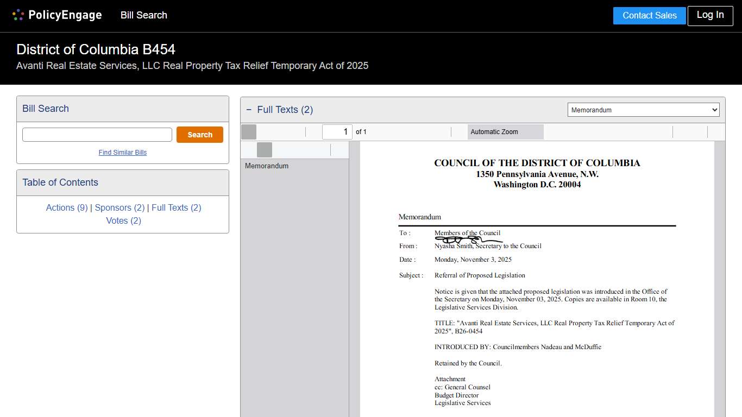Open the Actions (9) link
The image size is (742, 417).
coord(66,207)
